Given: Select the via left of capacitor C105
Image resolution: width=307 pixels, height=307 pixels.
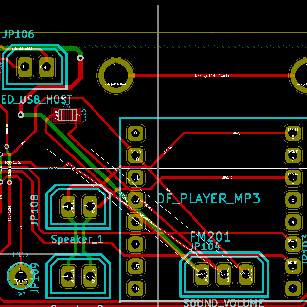Looking at the screenshot, I should click(21, 115).
